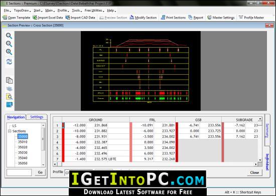Viewport: 276px width, 196px height.
Task: Refresh the section preview with arrows icon
Action: point(9,62)
